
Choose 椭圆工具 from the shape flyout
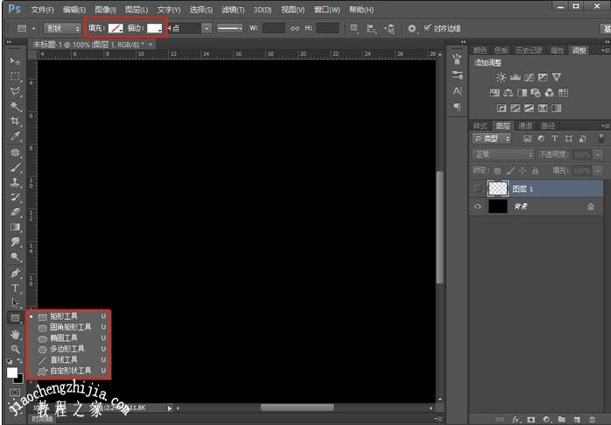click(64, 337)
